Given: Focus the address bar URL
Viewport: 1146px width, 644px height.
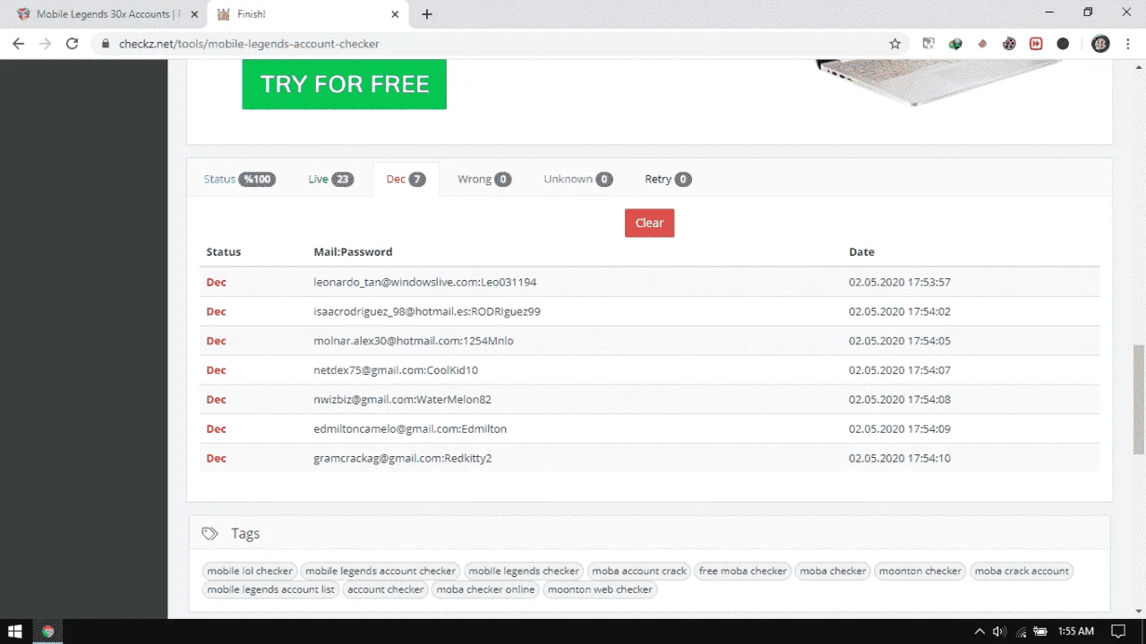Looking at the screenshot, I should pos(249,44).
